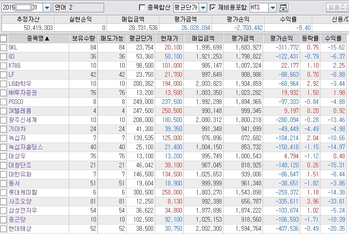Tick the checkbox beside 현대해상
The height and width of the screenshot is (236, 349).
(3, 229)
